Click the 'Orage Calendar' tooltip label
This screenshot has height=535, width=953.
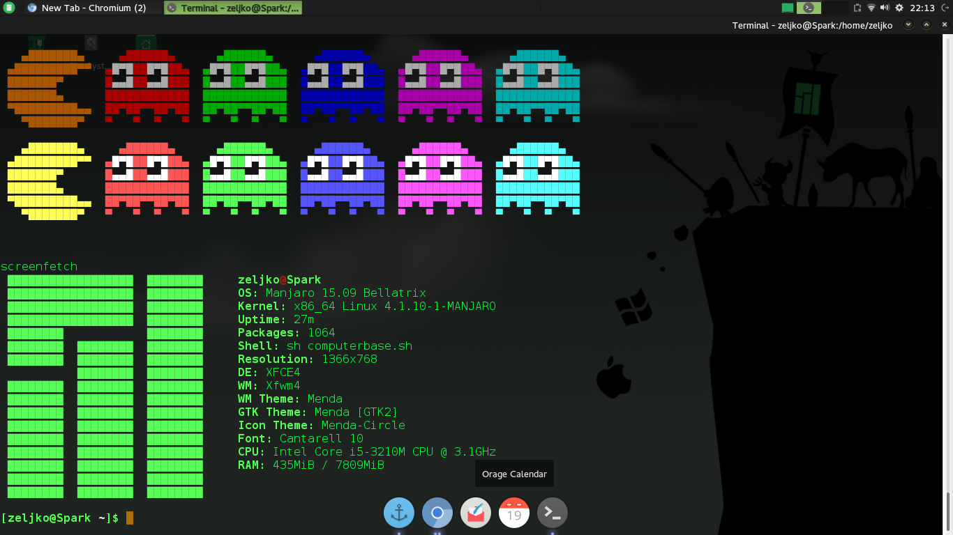click(514, 474)
